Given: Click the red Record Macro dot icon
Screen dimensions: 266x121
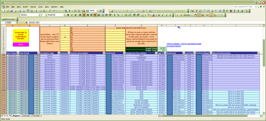Looking at the screenshot, I should [x=181, y=15].
